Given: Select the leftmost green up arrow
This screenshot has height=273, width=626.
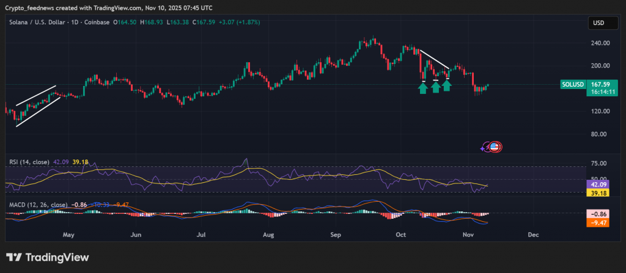Looking at the screenshot, I should [x=422, y=87].
